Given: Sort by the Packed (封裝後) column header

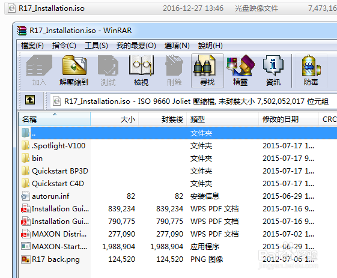Looking at the screenshot, I should 162,119.
